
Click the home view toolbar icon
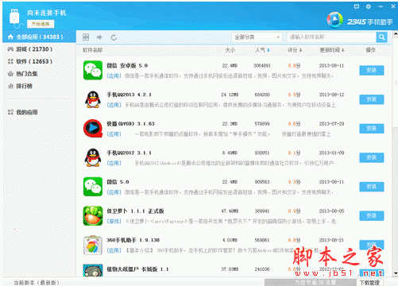click(x=86, y=37)
